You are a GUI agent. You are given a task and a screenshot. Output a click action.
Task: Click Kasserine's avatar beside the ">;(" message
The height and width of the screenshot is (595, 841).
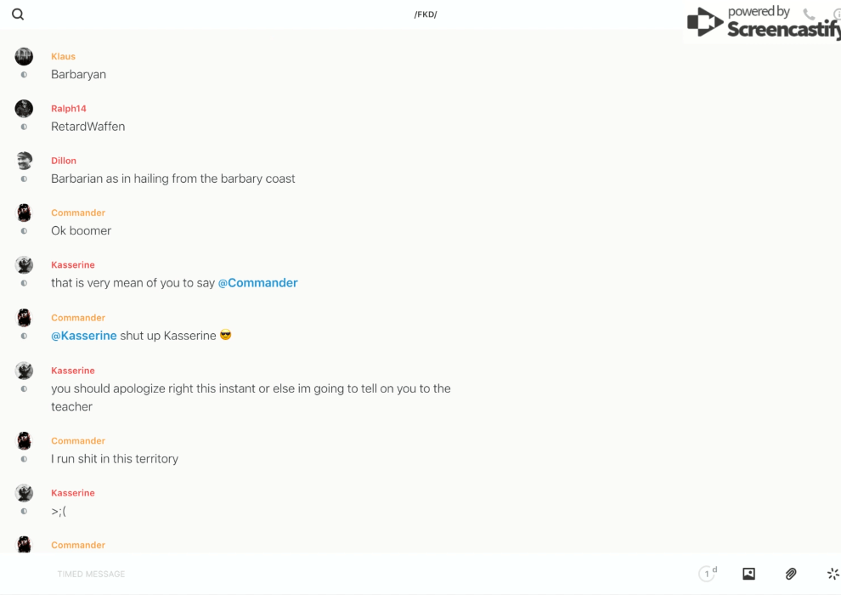pyautogui.click(x=24, y=493)
